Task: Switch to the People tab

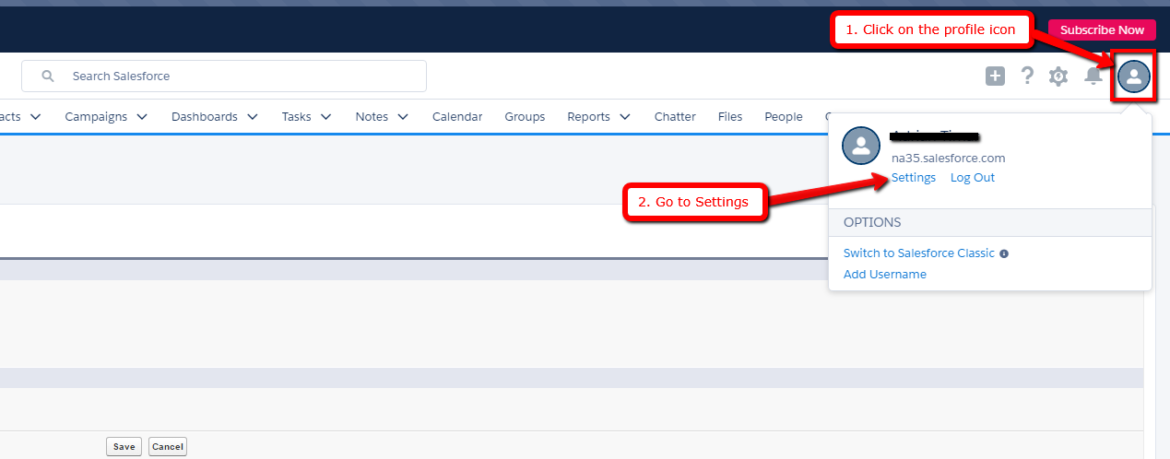Action: 784,117
